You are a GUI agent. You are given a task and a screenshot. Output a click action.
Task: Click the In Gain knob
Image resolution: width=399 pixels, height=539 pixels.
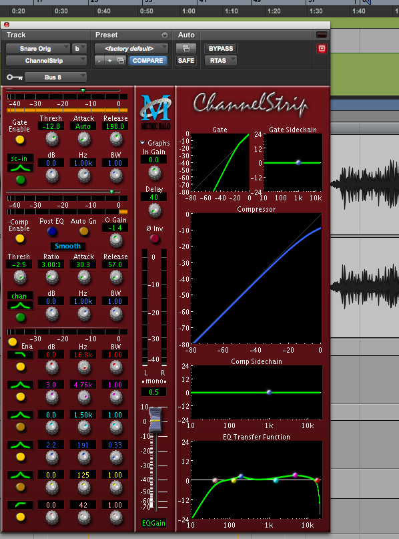pos(155,173)
